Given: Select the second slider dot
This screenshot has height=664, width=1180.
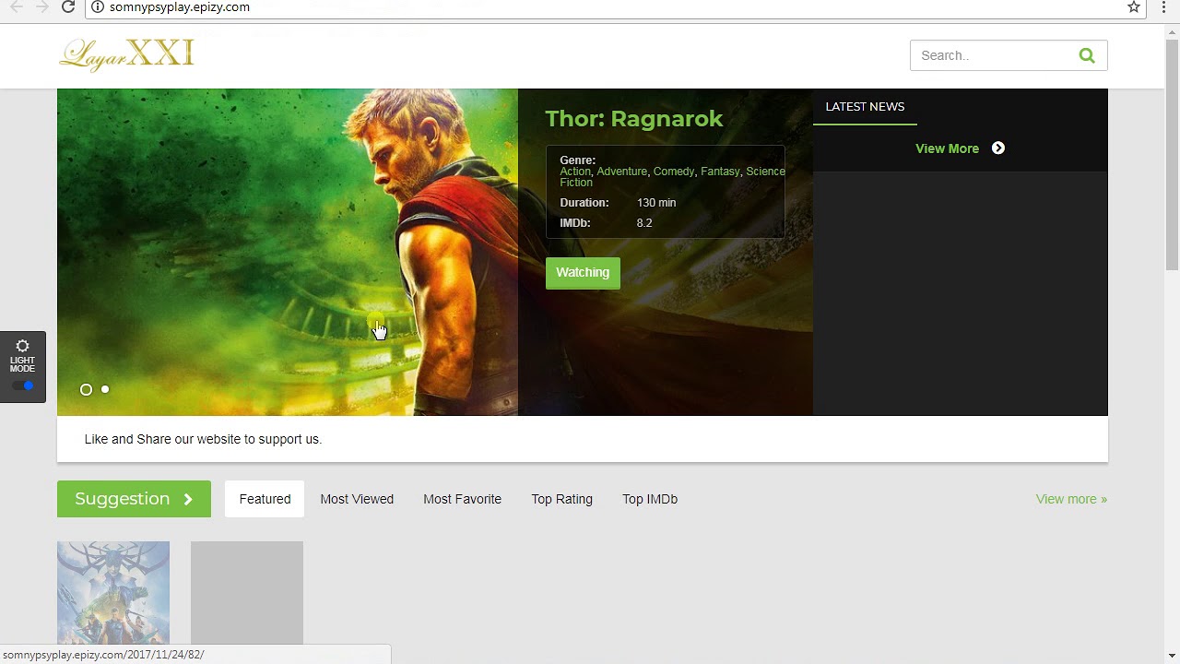Looking at the screenshot, I should pyautogui.click(x=105, y=389).
